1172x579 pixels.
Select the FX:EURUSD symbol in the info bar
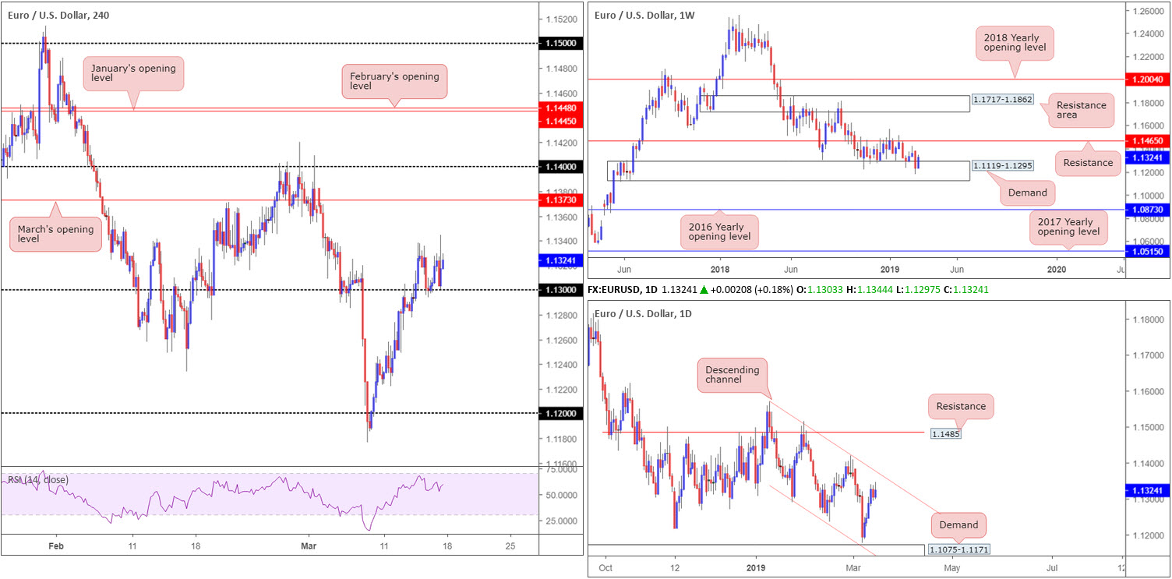click(x=623, y=289)
